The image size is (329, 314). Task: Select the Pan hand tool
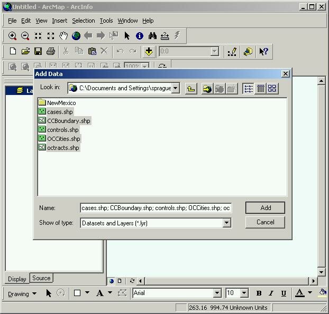(63, 36)
